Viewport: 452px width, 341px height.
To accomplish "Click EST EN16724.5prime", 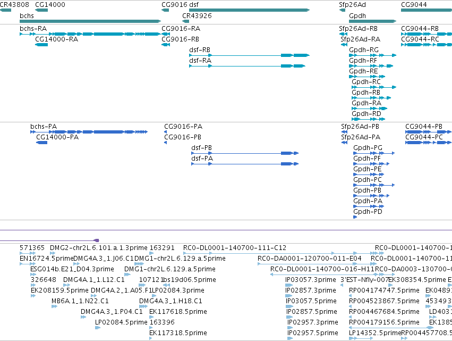I will (28, 264).
